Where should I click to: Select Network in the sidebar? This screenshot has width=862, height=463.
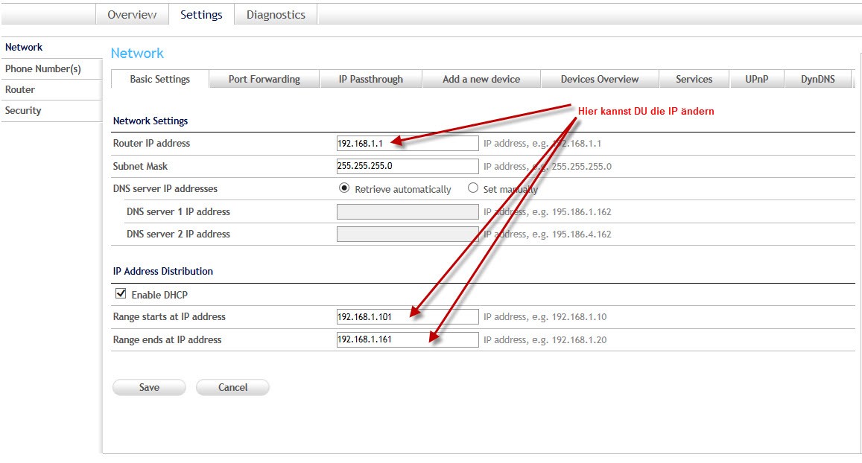pos(24,47)
